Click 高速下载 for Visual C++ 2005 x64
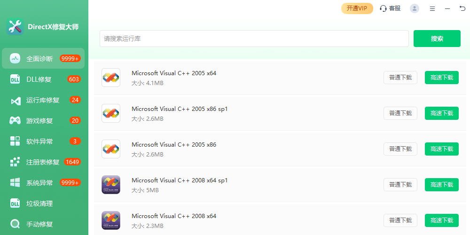Image resolution: width=470 pixels, height=235 pixels. click(441, 78)
